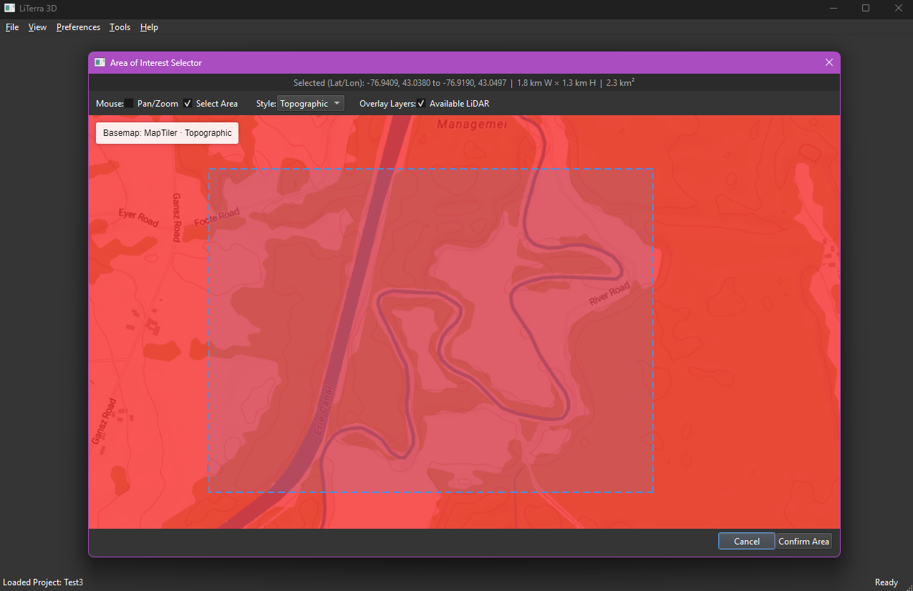Click the Ready indicator in status bar
Image resolution: width=913 pixels, height=591 pixels.
pyautogui.click(x=886, y=582)
